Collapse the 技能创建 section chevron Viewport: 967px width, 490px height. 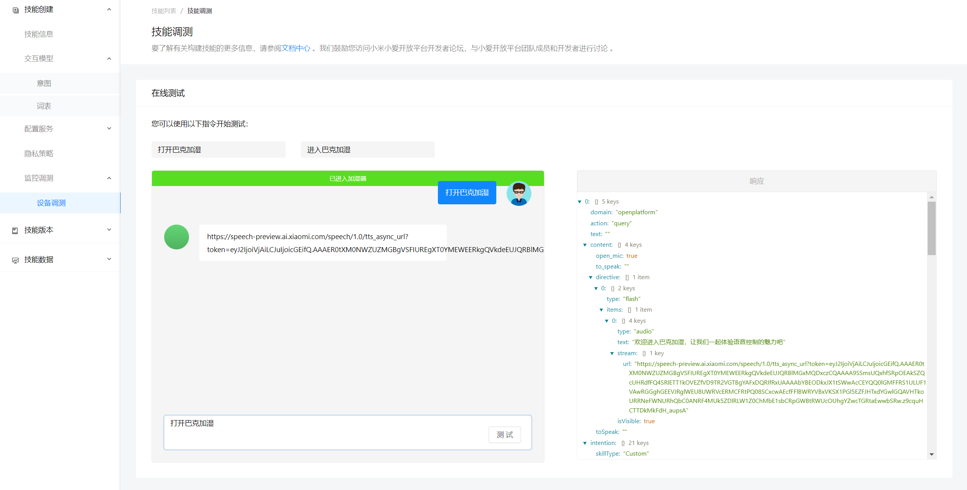109,10
